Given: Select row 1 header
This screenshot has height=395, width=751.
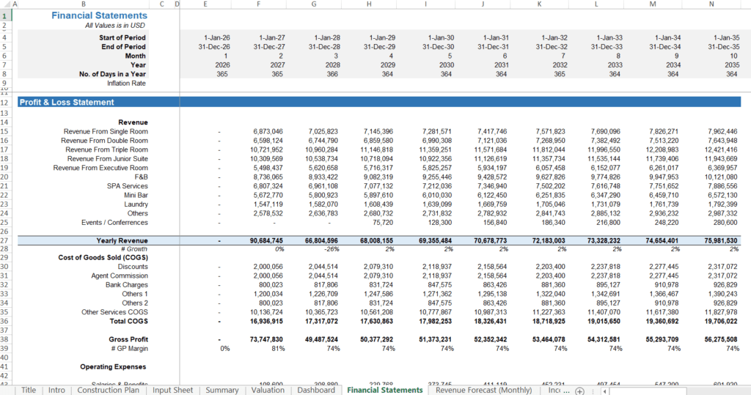Looking at the screenshot, I should [5, 16].
